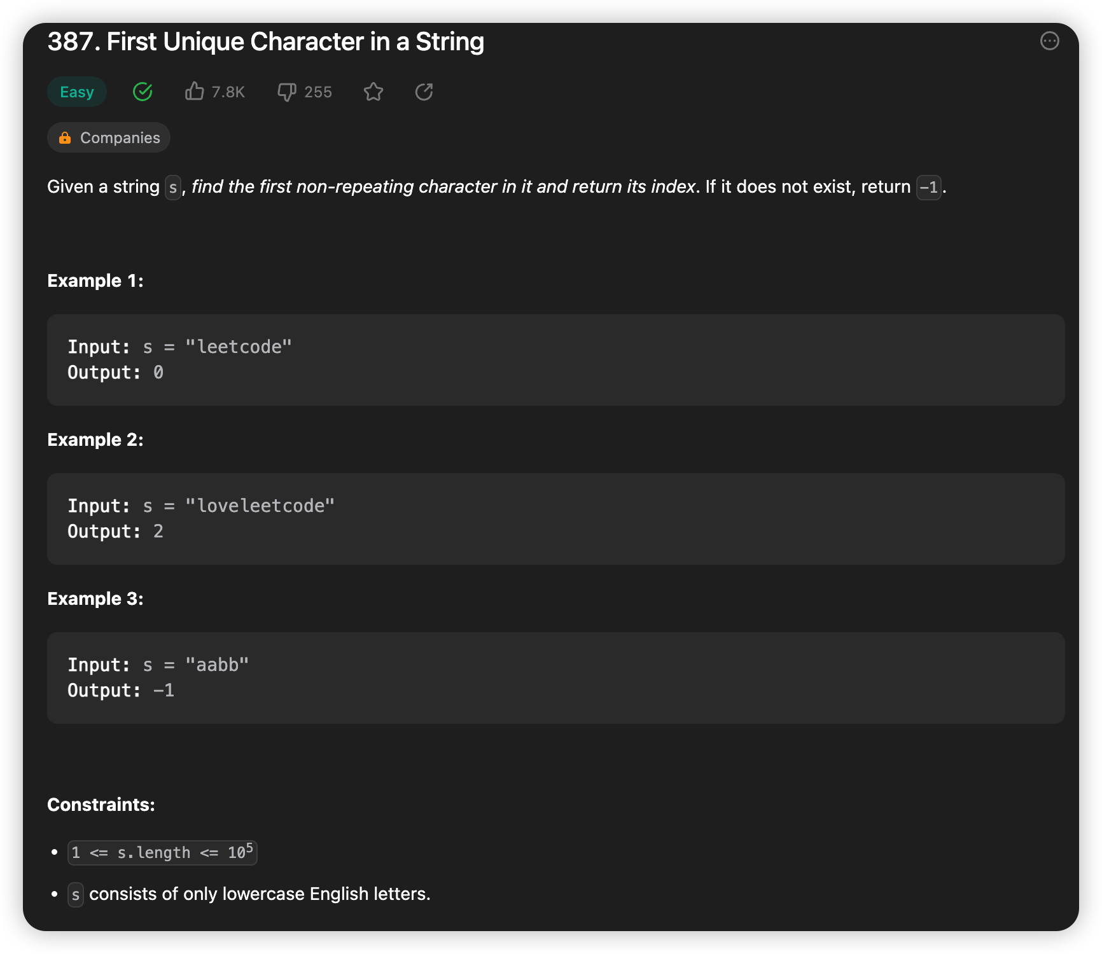This screenshot has width=1102, height=954.
Task: Click the thumbs up like icon
Action: coord(195,92)
